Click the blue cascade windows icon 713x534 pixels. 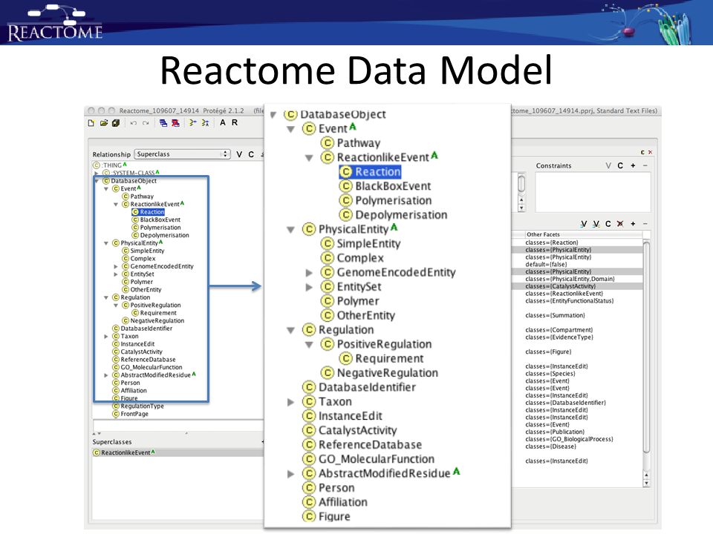tap(163, 123)
